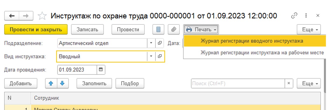
Task: Move row down with blue arrow
Action: tap(62, 83)
